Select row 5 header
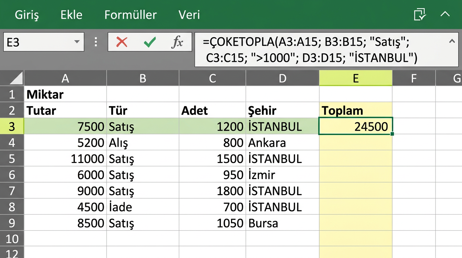Image resolution: width=462 pixels, height=258 pixels. 12,159
